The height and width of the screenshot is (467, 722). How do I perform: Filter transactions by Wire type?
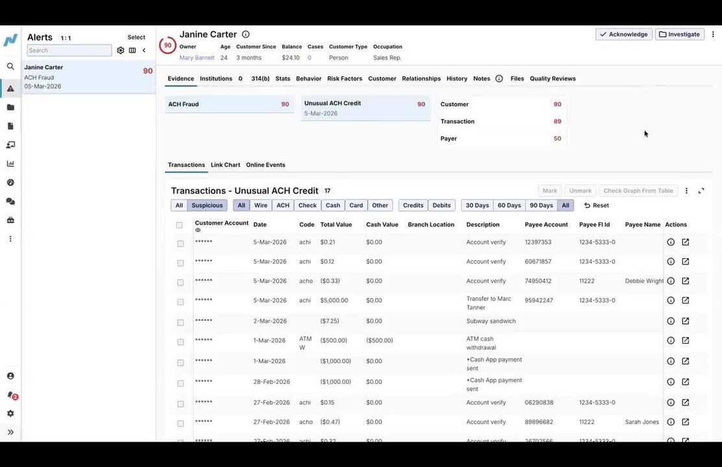click(261, 206)
